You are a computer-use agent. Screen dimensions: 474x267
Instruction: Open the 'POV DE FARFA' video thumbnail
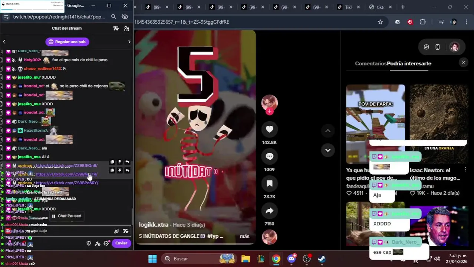375,124
